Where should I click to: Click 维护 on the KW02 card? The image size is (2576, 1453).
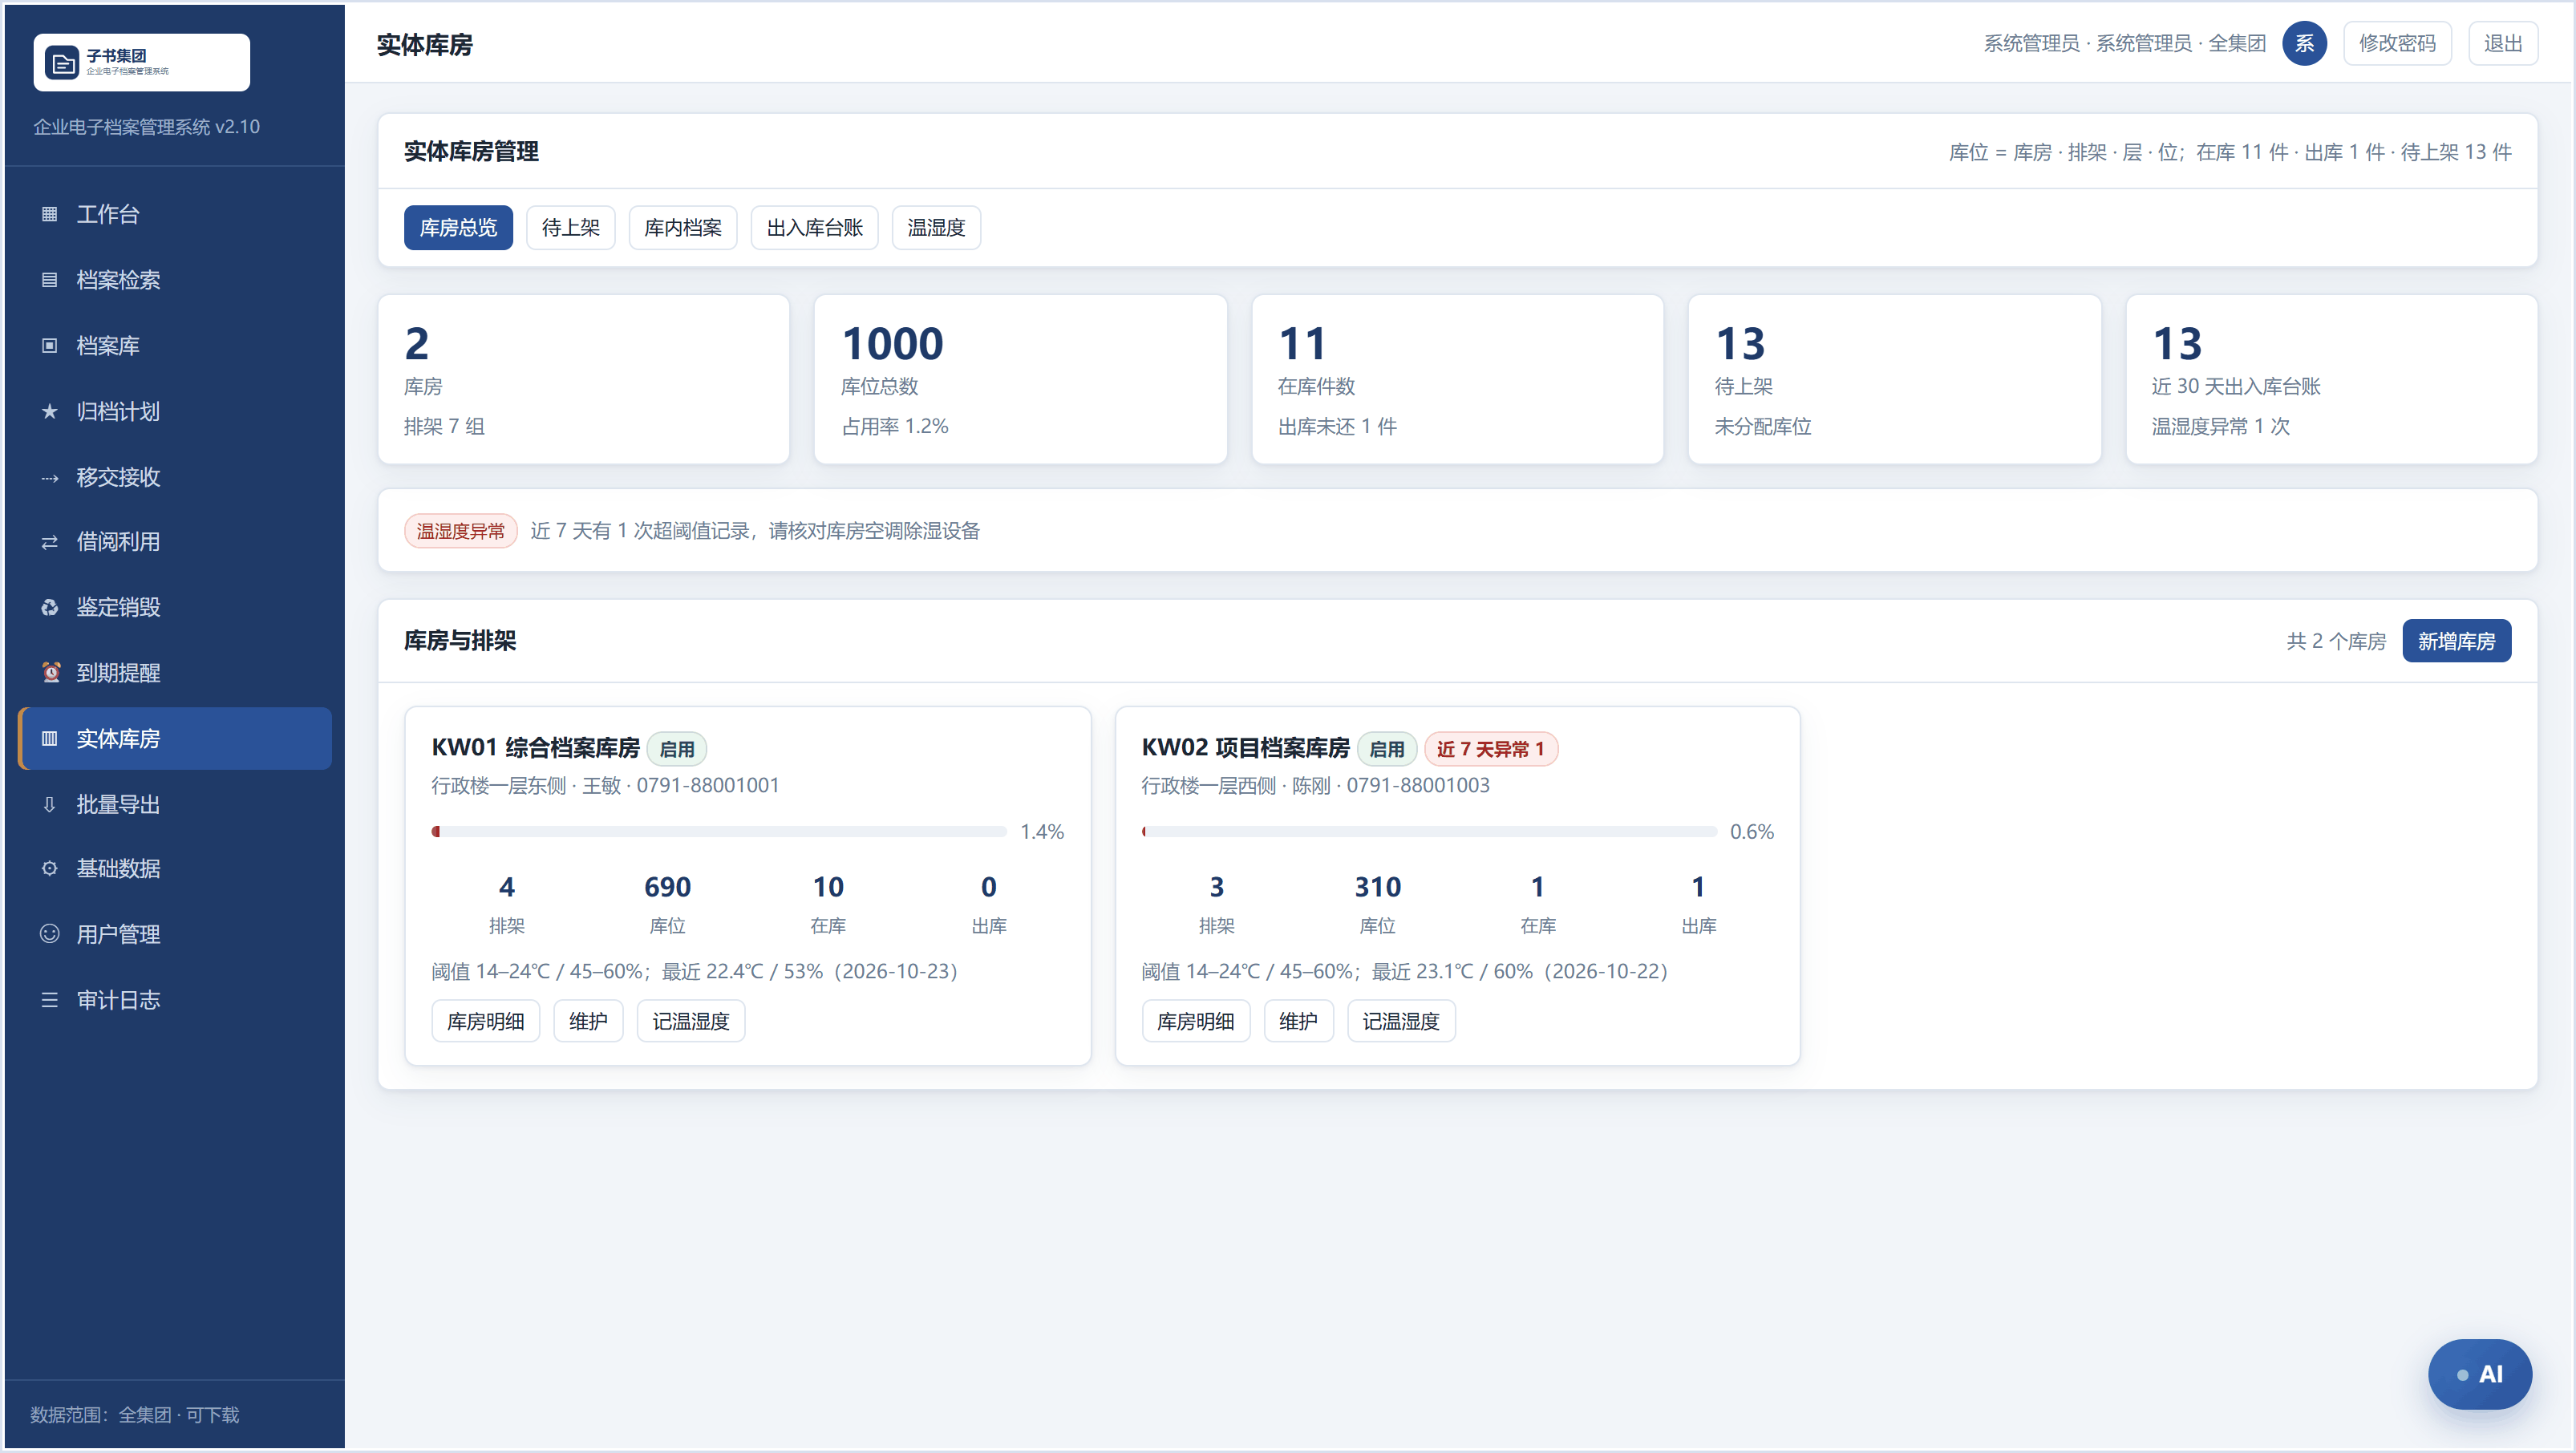[x=1298, y=1021]
